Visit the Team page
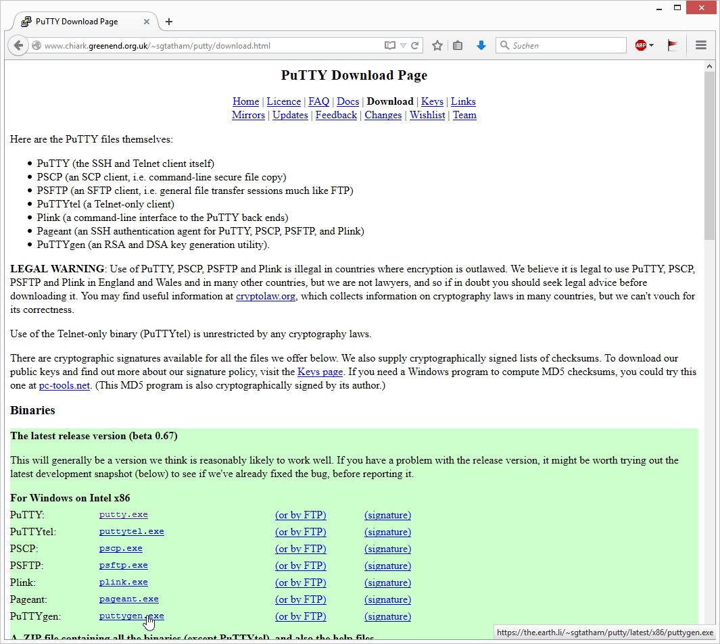The width and height of the screenshot is (720, 644). point(464,115)
